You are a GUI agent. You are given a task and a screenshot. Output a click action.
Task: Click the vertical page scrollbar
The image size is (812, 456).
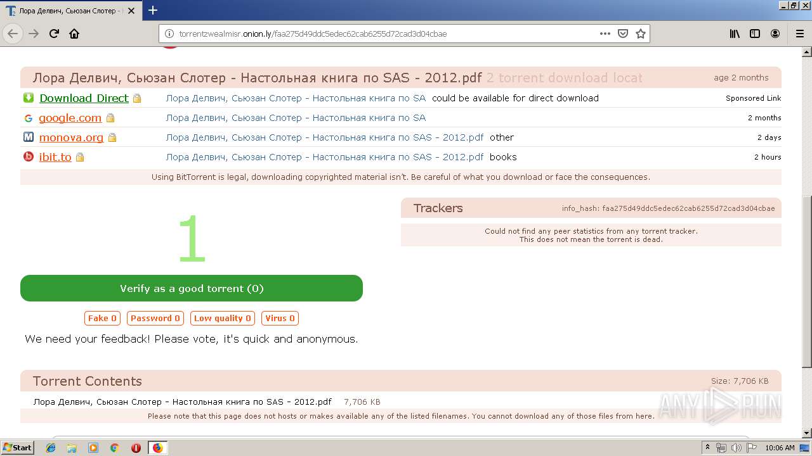(x=807, y=282)
